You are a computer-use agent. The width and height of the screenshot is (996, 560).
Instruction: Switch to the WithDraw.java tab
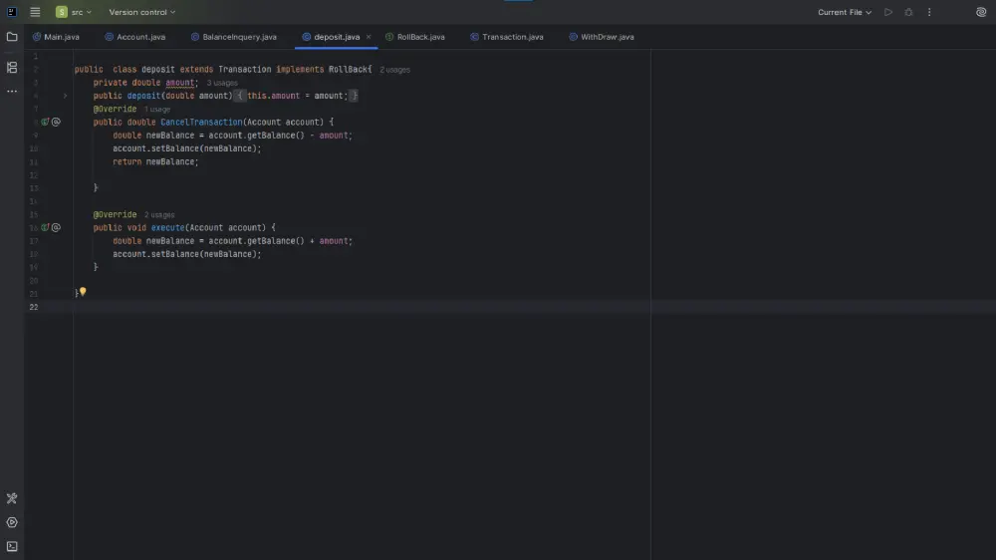tap(602, 37)
